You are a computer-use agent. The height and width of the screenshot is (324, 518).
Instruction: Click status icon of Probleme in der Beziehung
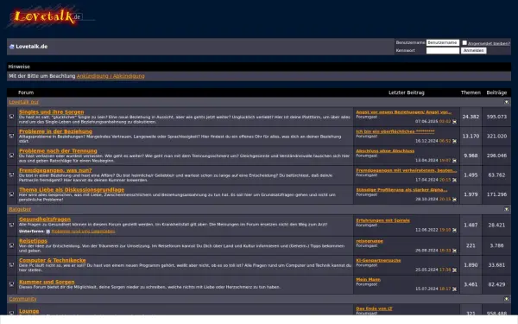(11, 136)
